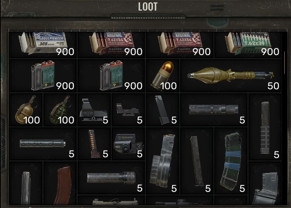
Task: Pick the second Arsenal 7.62x54 ammo box
Action: pos(180,44)
